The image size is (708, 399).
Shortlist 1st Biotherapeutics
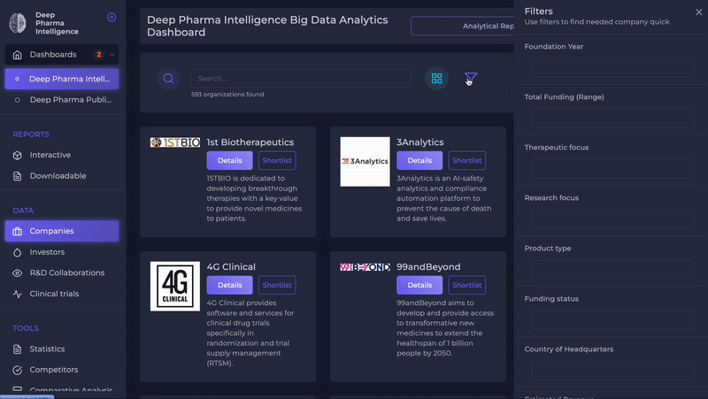pyautogui.click(x=277, y=161)
